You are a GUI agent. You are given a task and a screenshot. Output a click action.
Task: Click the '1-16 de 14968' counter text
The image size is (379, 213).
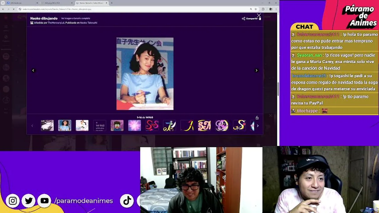(x=145, y=117)
